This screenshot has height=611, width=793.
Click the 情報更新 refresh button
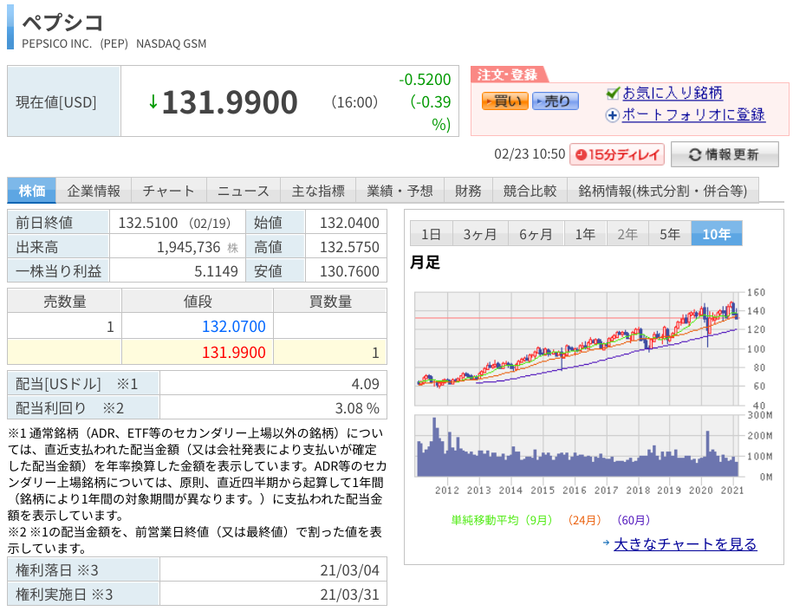[725, 155]
